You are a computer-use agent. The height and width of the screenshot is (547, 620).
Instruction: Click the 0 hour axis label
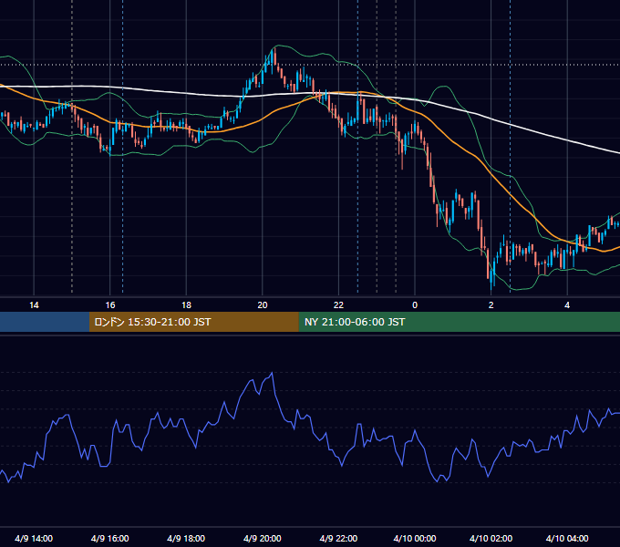click(x=415, y=305)
